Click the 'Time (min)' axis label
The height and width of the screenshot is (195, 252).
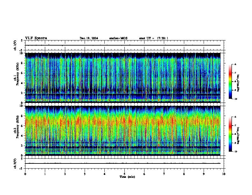tap(127, 177)
